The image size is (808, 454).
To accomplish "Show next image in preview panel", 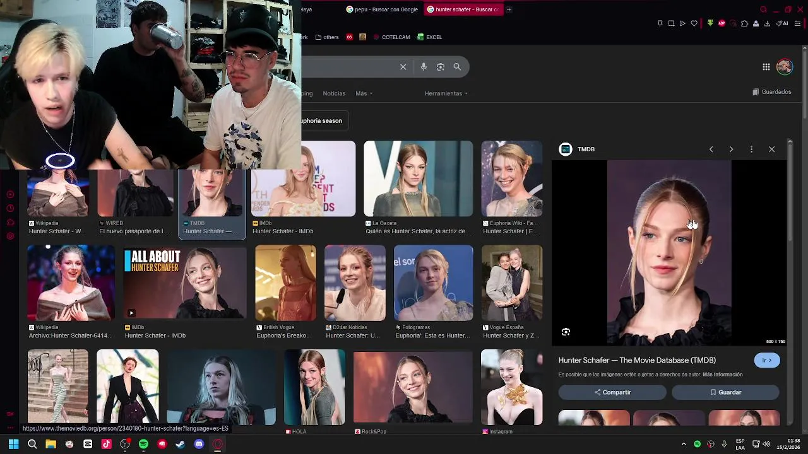I will 731,149.
